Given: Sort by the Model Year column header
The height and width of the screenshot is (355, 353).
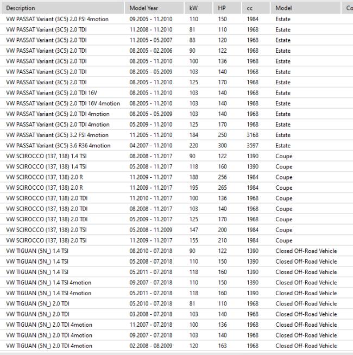Looking at the screenshot, I should pos(154,8).
